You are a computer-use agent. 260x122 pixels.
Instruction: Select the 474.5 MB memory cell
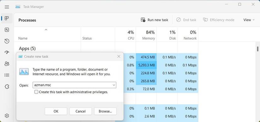[146, 57]
